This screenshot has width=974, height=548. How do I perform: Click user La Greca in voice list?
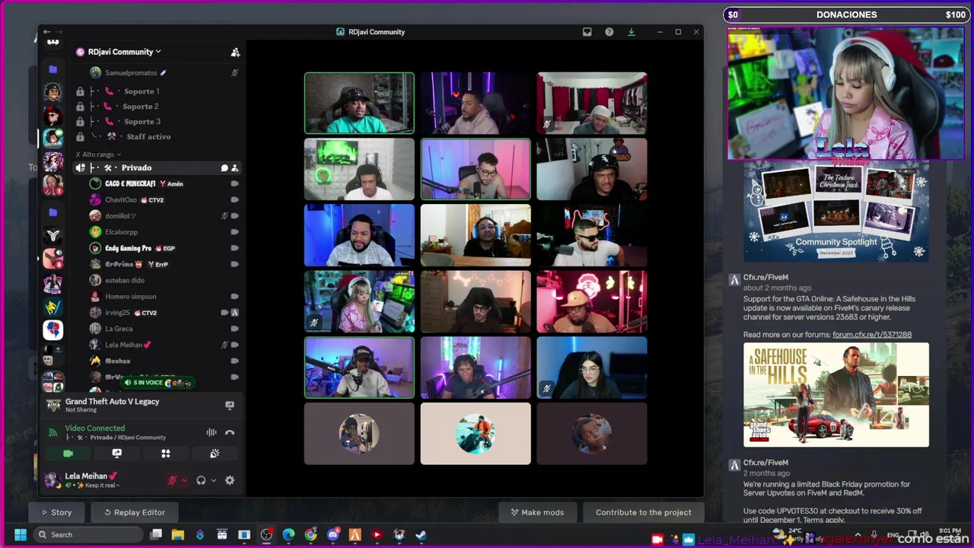(x=119, y=329)
